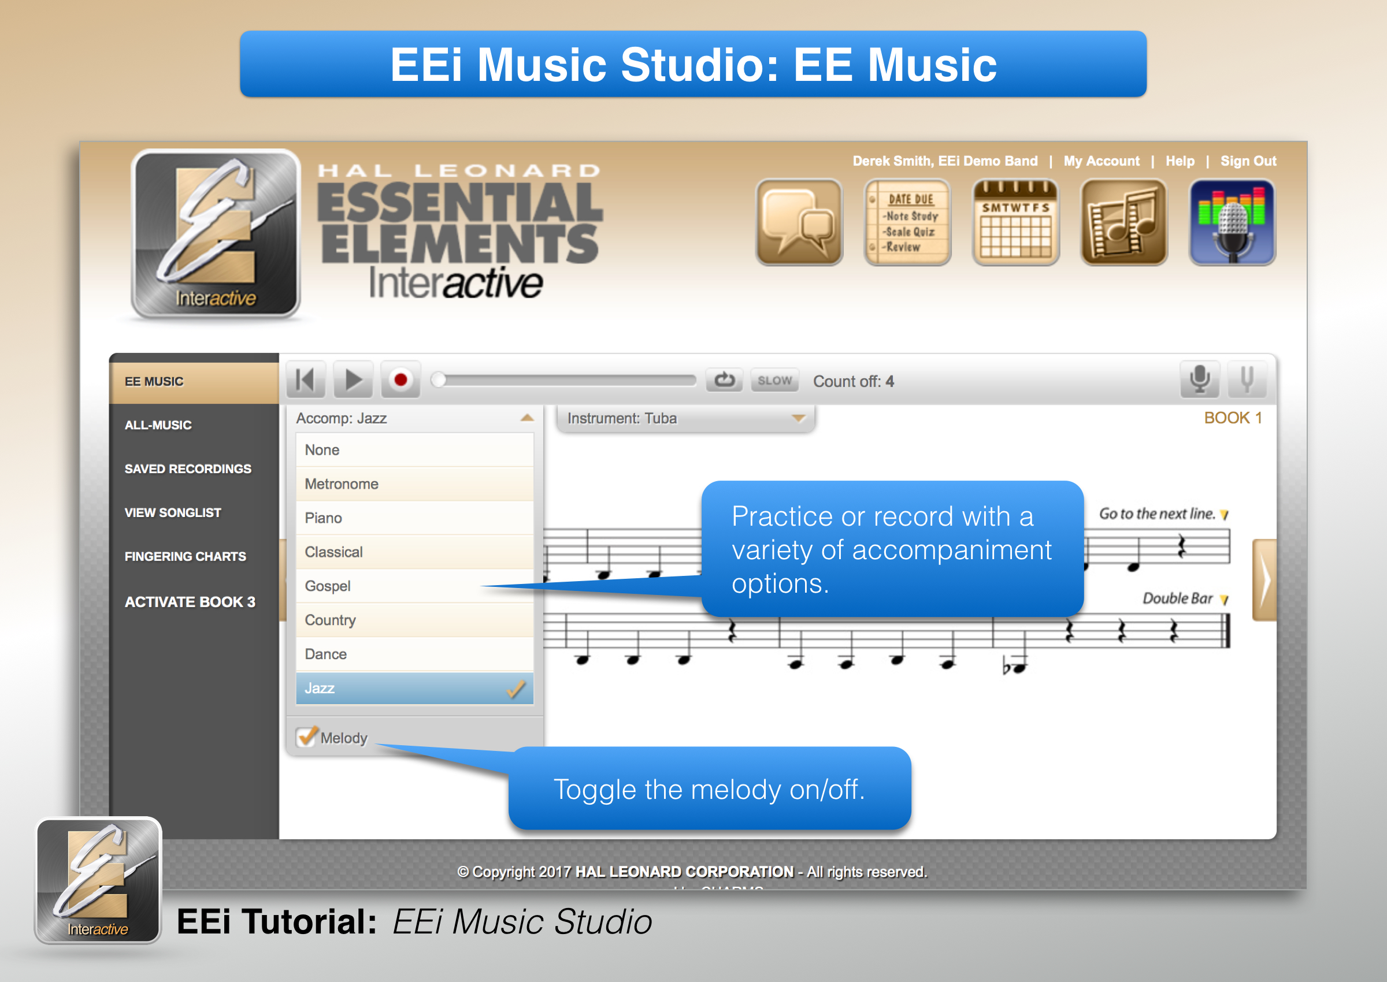Open the chat messages icon

799,222
